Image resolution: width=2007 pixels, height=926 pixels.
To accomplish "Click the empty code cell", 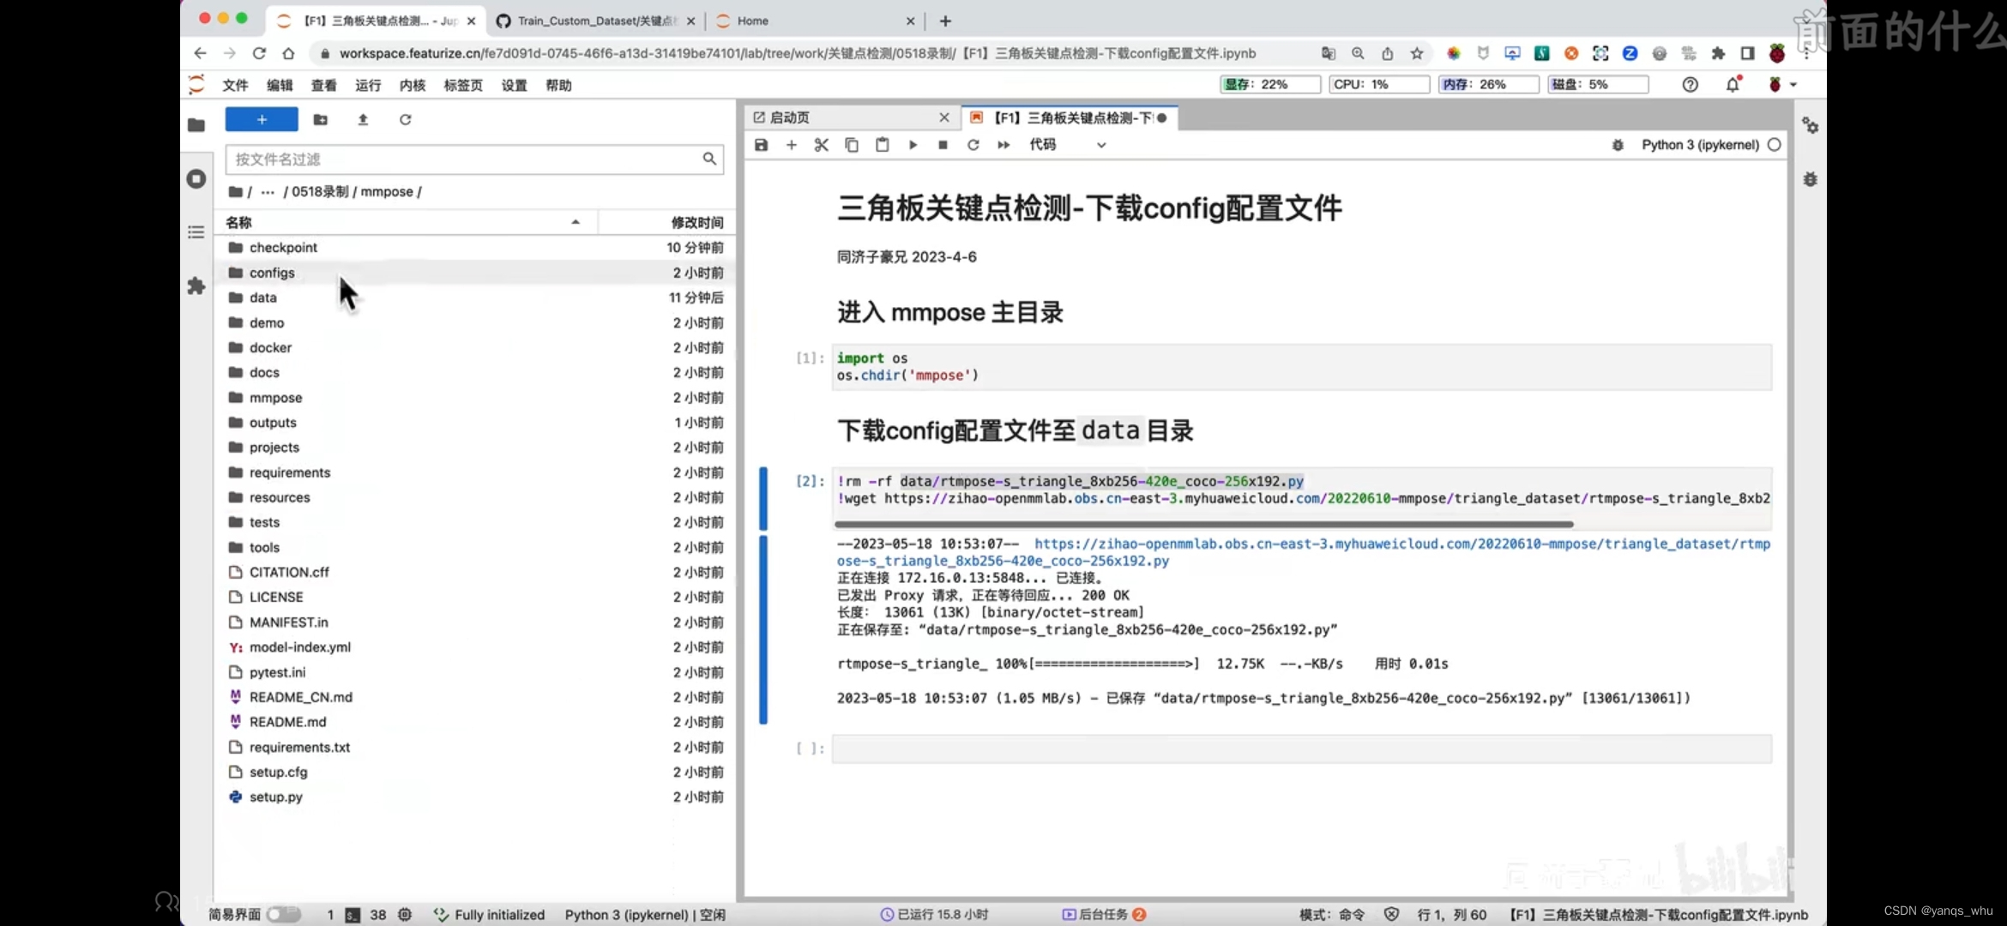I will tap(1301, 749).
